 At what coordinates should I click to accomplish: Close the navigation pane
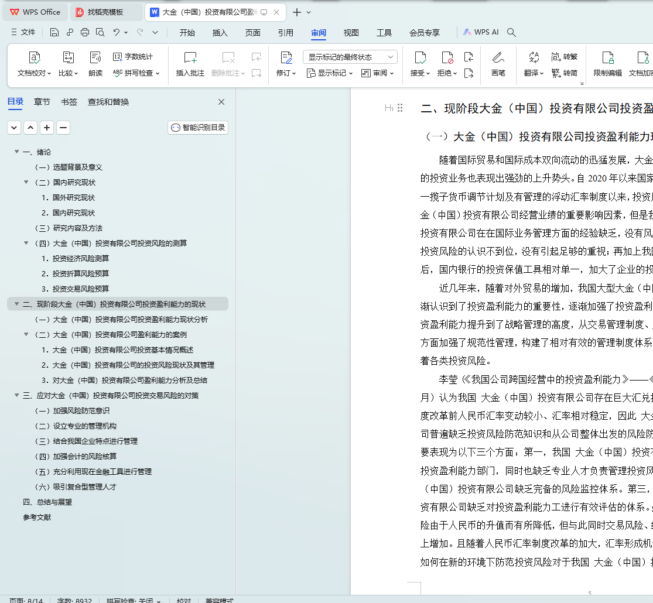pyautogui.click(x=221, y=102)
